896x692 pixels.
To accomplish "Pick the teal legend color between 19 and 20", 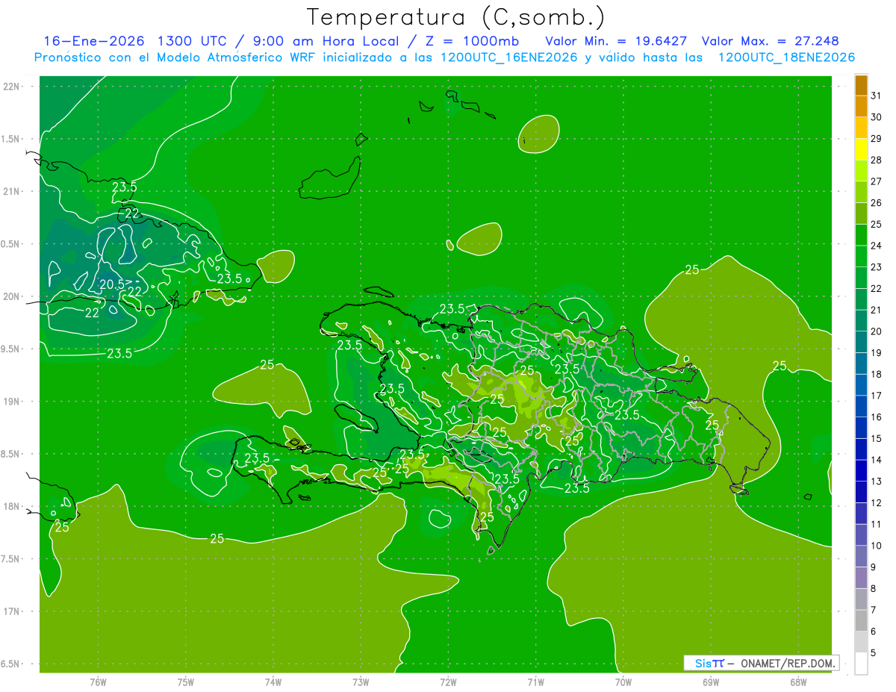I will (x=862, y=342).
